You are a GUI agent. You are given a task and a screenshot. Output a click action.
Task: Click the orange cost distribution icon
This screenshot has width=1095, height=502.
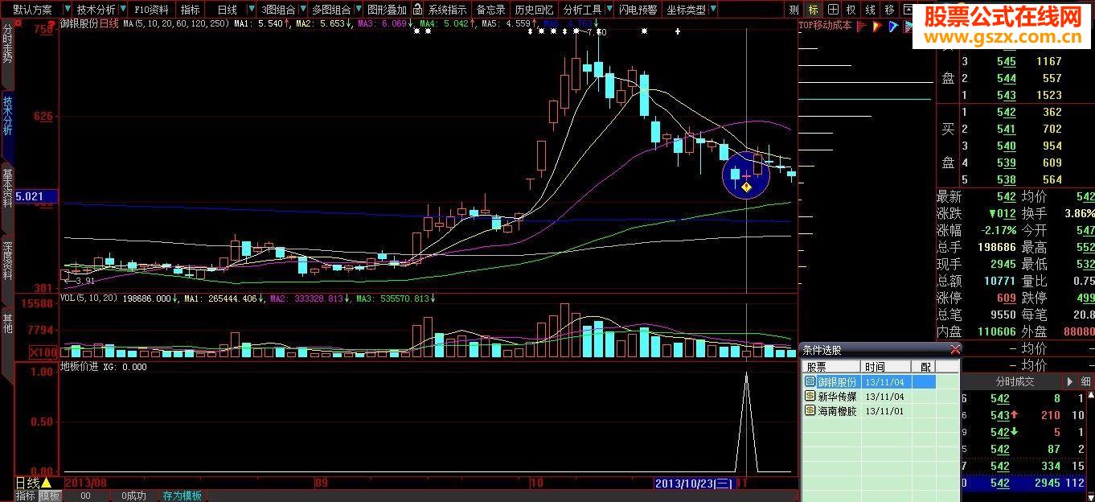(877, 26)
